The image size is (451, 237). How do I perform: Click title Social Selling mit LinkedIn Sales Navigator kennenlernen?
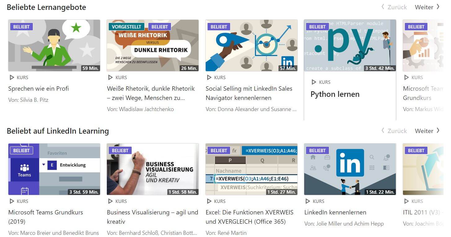point(249,93)
